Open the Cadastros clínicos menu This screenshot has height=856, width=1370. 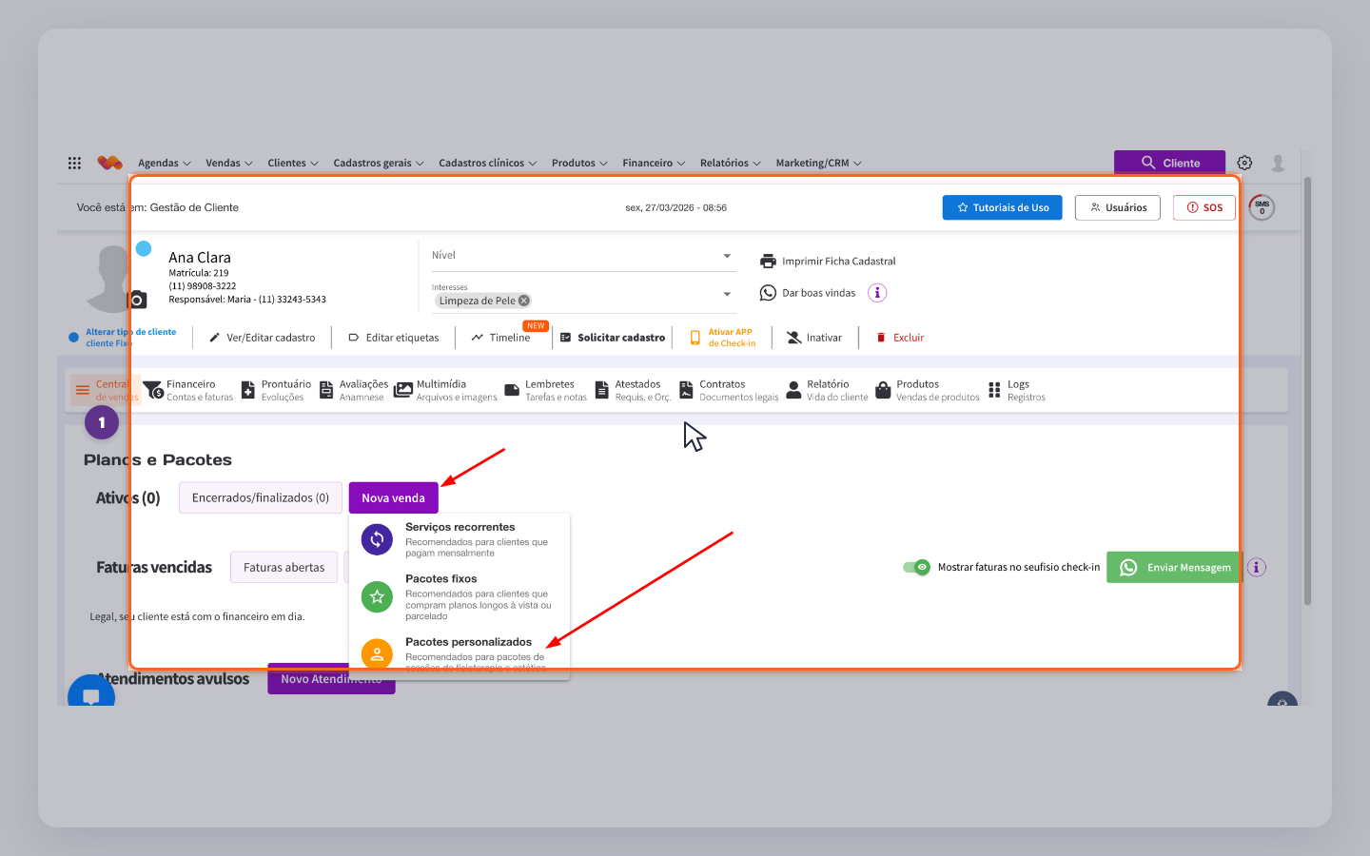pos(487,163)
